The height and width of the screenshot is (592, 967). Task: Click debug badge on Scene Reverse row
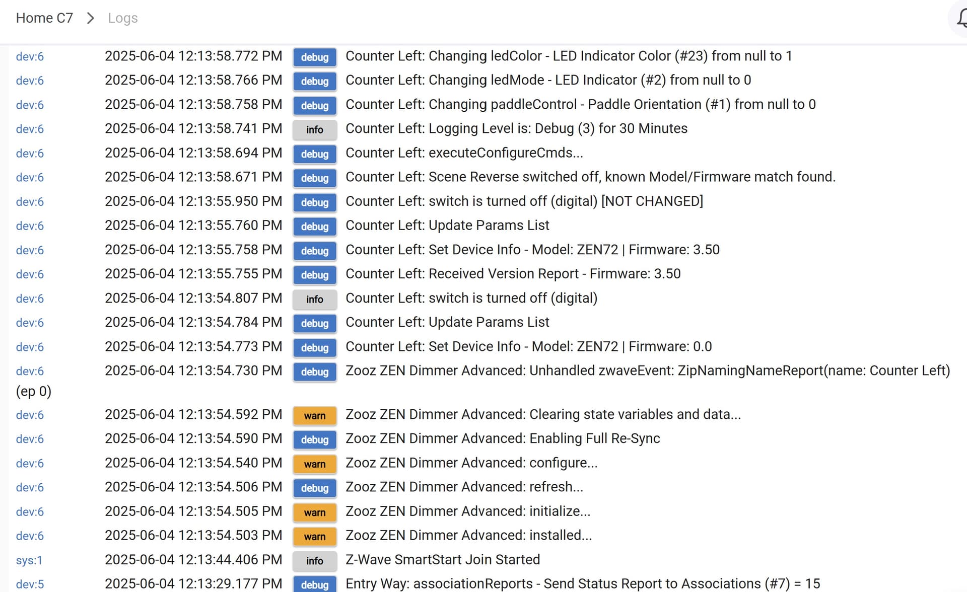pyautogui.click(x=315, y=178)
